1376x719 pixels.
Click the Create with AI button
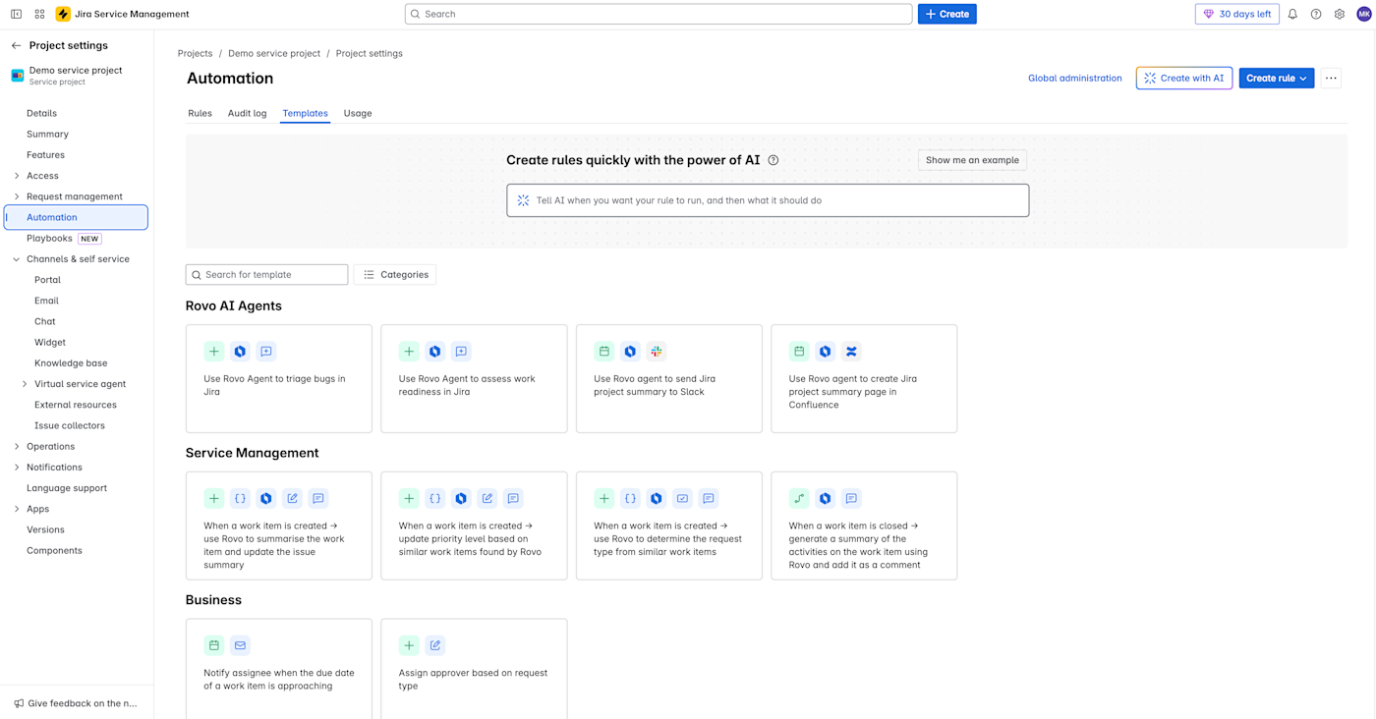pos(1184,79)
